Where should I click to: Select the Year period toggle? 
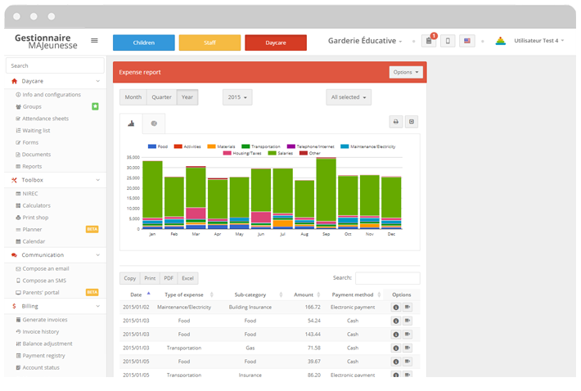[187, 97]
